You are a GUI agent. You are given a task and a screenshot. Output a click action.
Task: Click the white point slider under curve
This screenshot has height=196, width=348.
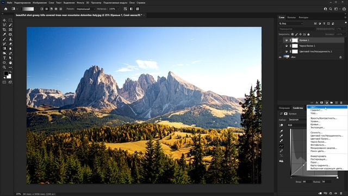pyautogui.click(x=338, y=177)
